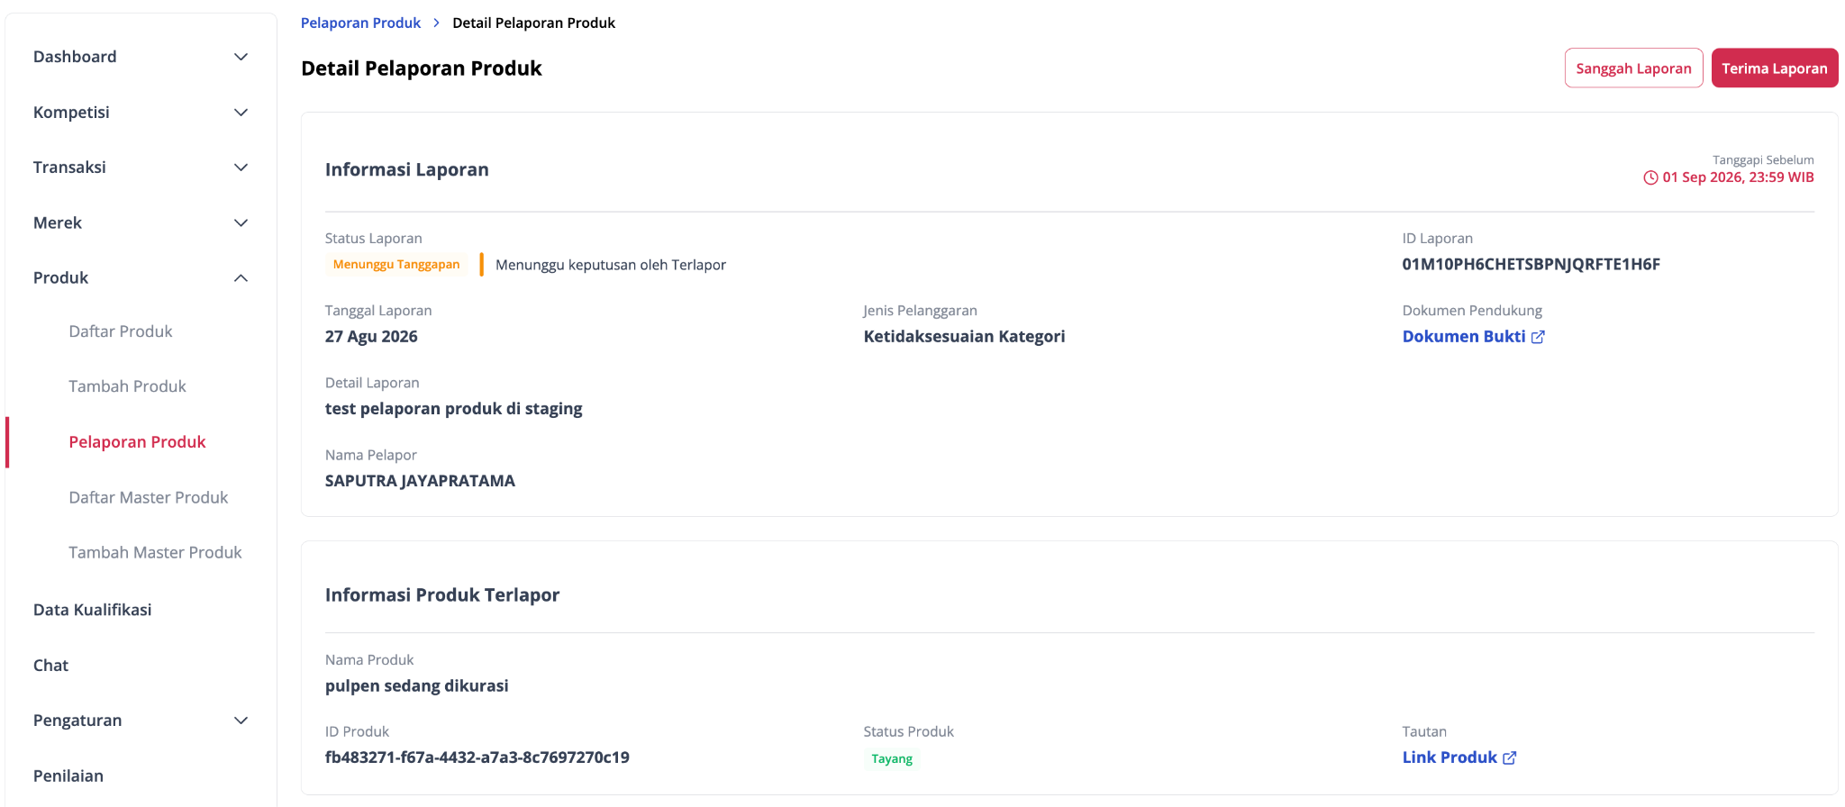
Task: Open the Chat menu item
Action: point(50,666)
